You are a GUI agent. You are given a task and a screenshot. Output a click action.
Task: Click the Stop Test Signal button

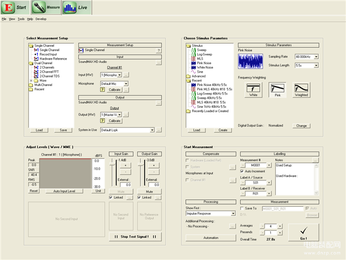(x=135, y=237)
